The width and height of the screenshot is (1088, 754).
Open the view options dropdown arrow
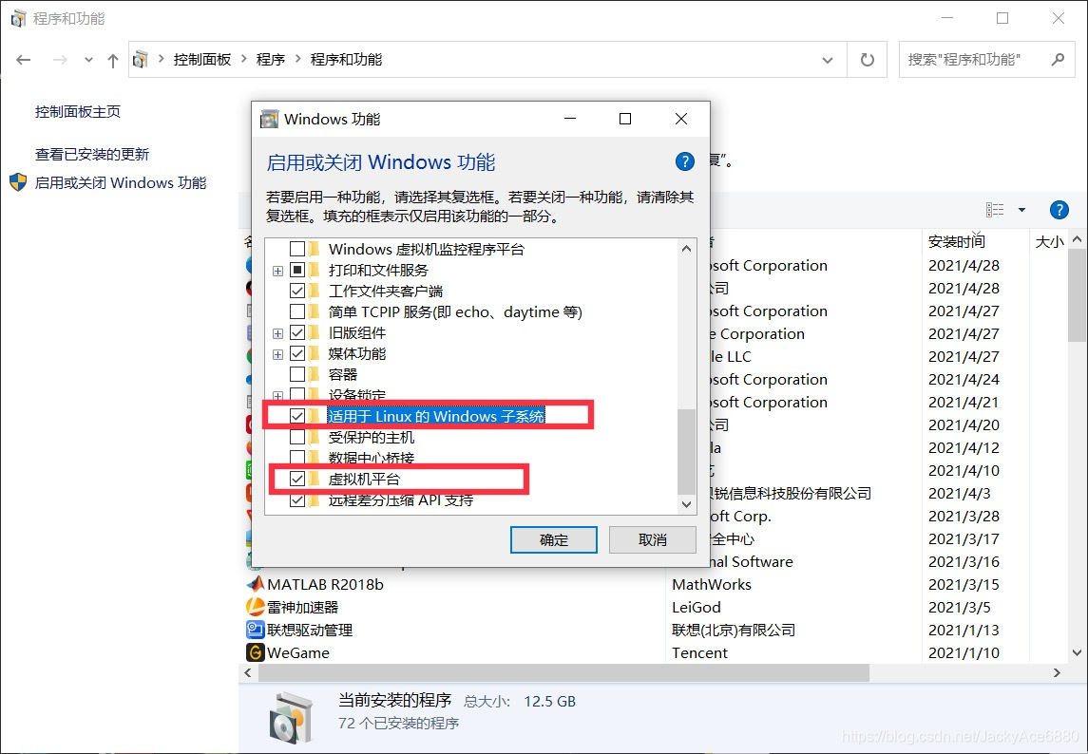(x=1021, y=210)
